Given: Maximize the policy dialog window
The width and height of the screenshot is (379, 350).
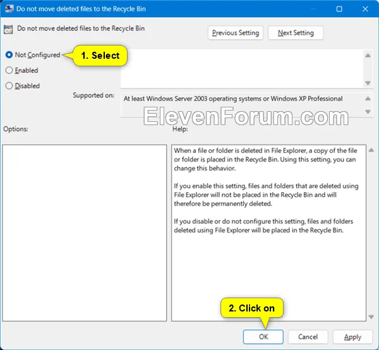Looking at the screenshot, I should coord(339,9).
